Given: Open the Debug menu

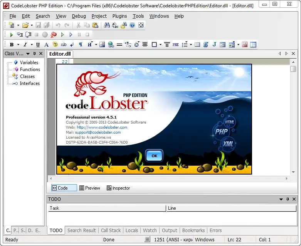Looking at the screenshot, I should [79, 16].
